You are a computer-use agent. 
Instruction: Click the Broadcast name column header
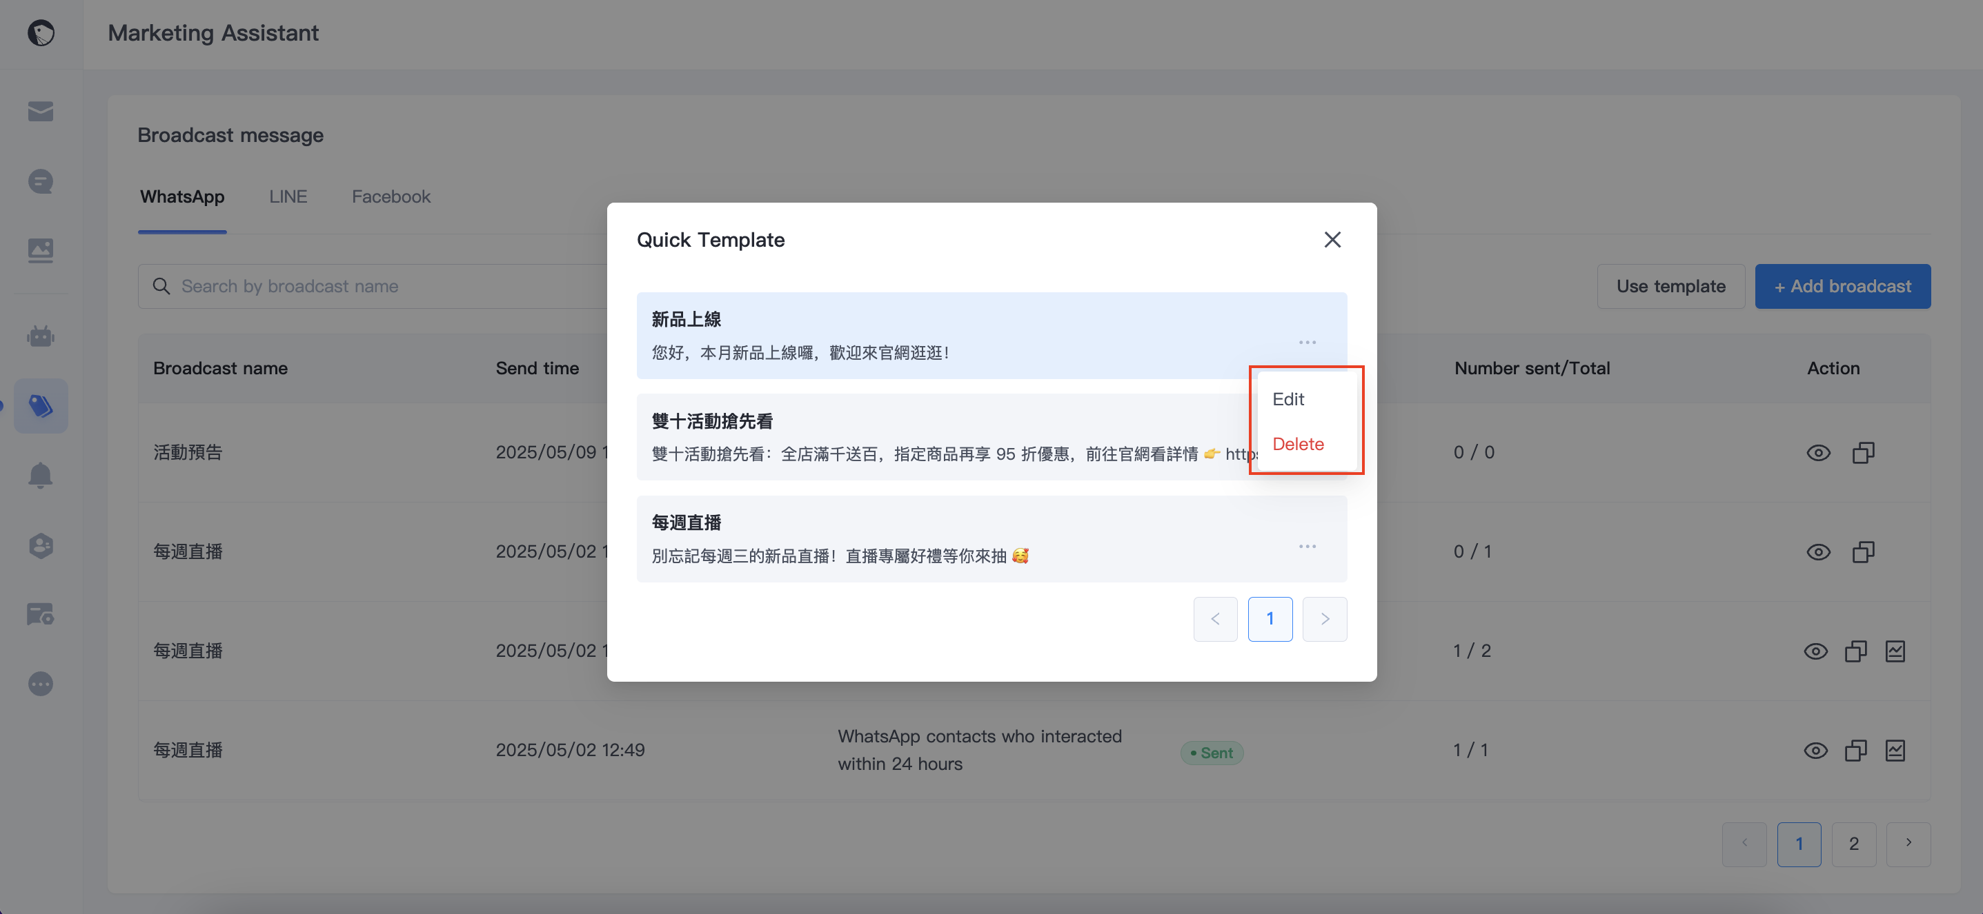pos(220,368)
